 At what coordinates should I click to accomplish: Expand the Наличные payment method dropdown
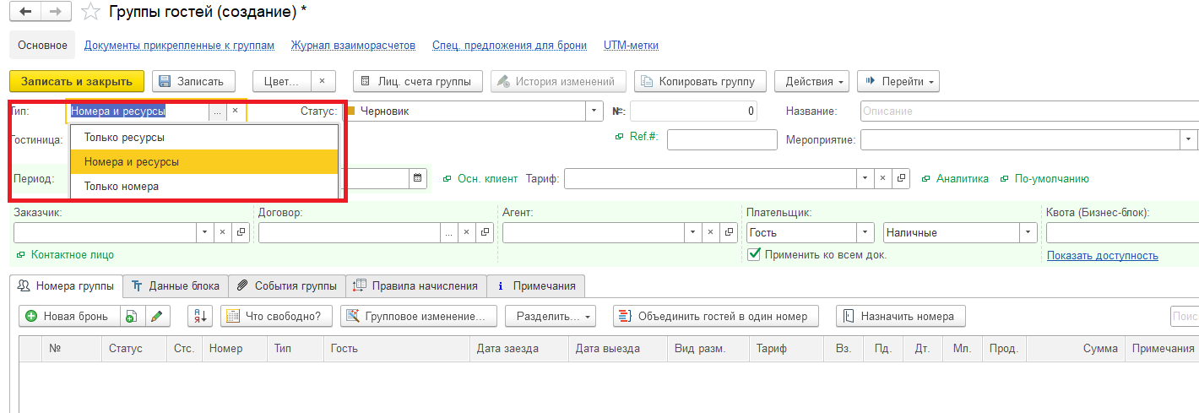[1028, 232]
